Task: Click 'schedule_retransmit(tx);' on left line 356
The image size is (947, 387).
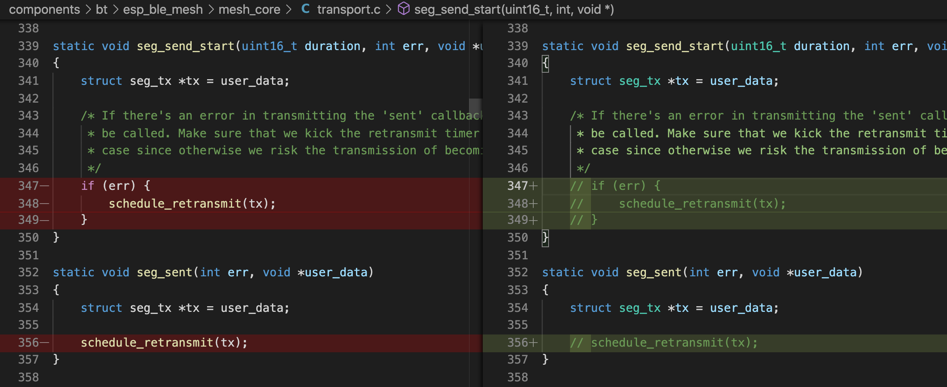Action: (x=164, y=343)
